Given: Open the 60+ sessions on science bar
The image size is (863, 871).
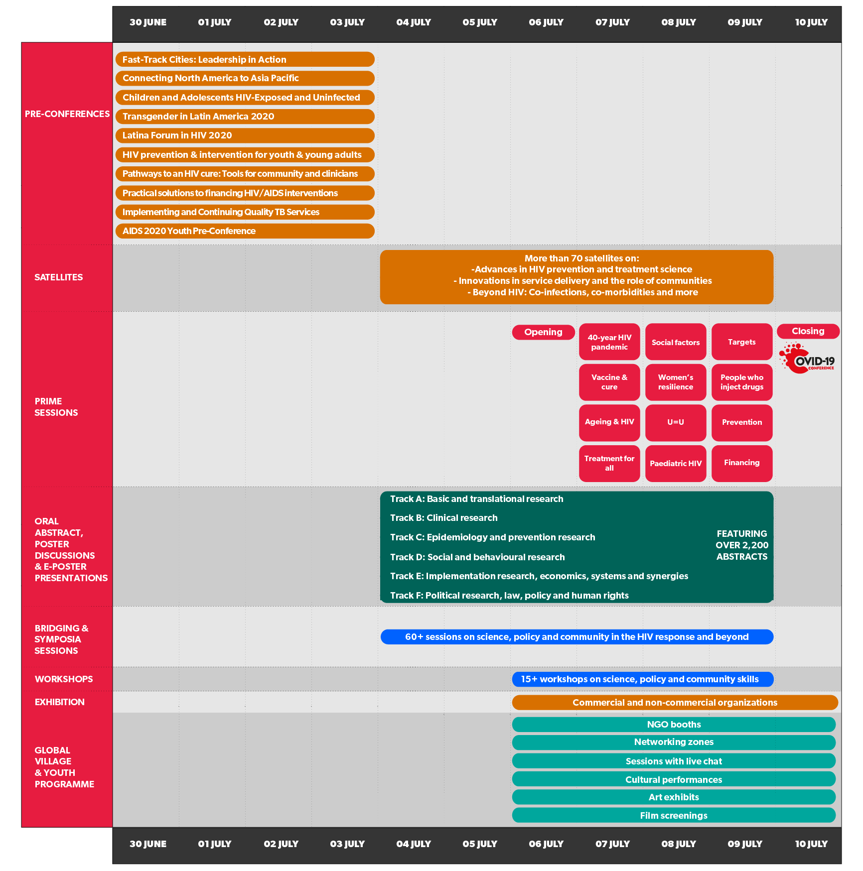Looking at the screenshot, I should point(577,637).
